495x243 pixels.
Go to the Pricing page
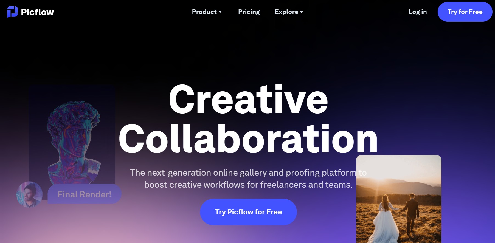point(249,12)
